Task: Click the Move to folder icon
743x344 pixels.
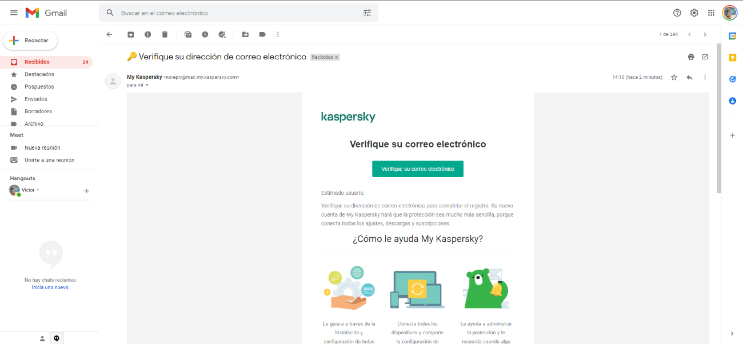Action: [x=245, y=34]
